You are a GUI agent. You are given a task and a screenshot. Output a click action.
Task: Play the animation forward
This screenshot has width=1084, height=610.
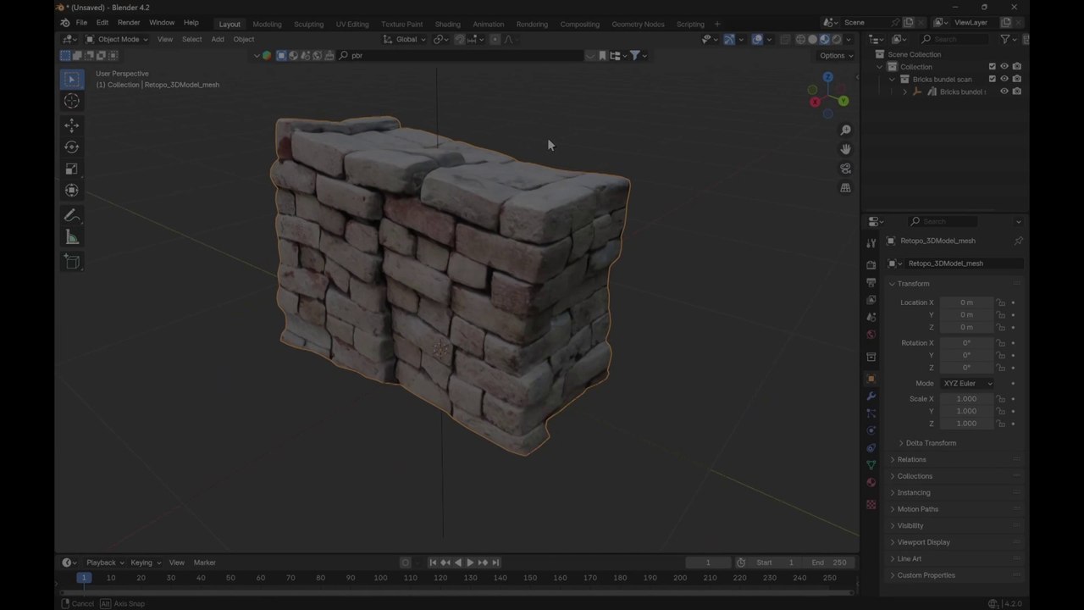[x=470, y=563]
